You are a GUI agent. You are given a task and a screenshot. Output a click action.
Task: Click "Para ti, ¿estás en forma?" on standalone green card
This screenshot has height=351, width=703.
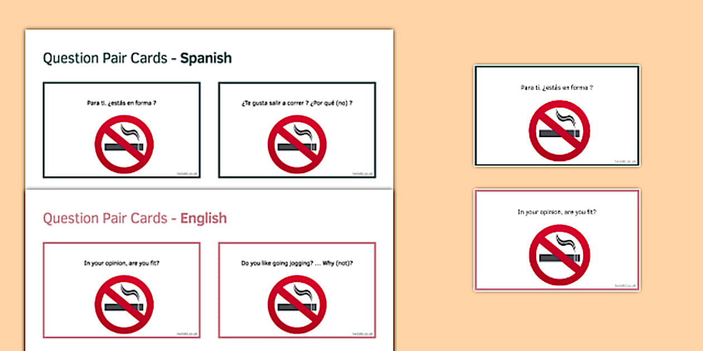pyautogui.click(x=556, y=87)
